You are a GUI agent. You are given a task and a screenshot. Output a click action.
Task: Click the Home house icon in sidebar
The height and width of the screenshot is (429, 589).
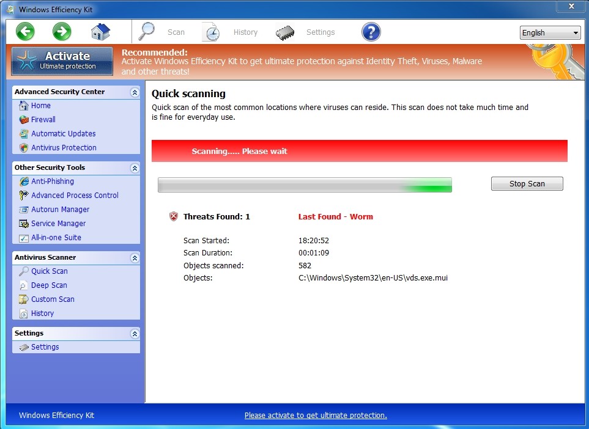point(24,106)
